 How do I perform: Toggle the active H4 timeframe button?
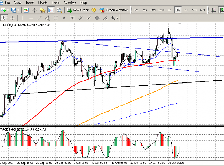click(178, 10)
